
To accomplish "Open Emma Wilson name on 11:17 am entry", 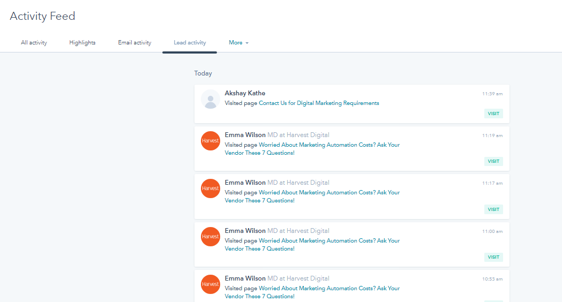I will [245, 183].
